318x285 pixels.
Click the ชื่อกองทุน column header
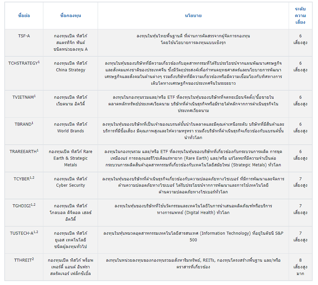pyautogui.click(x=71, y=16)
